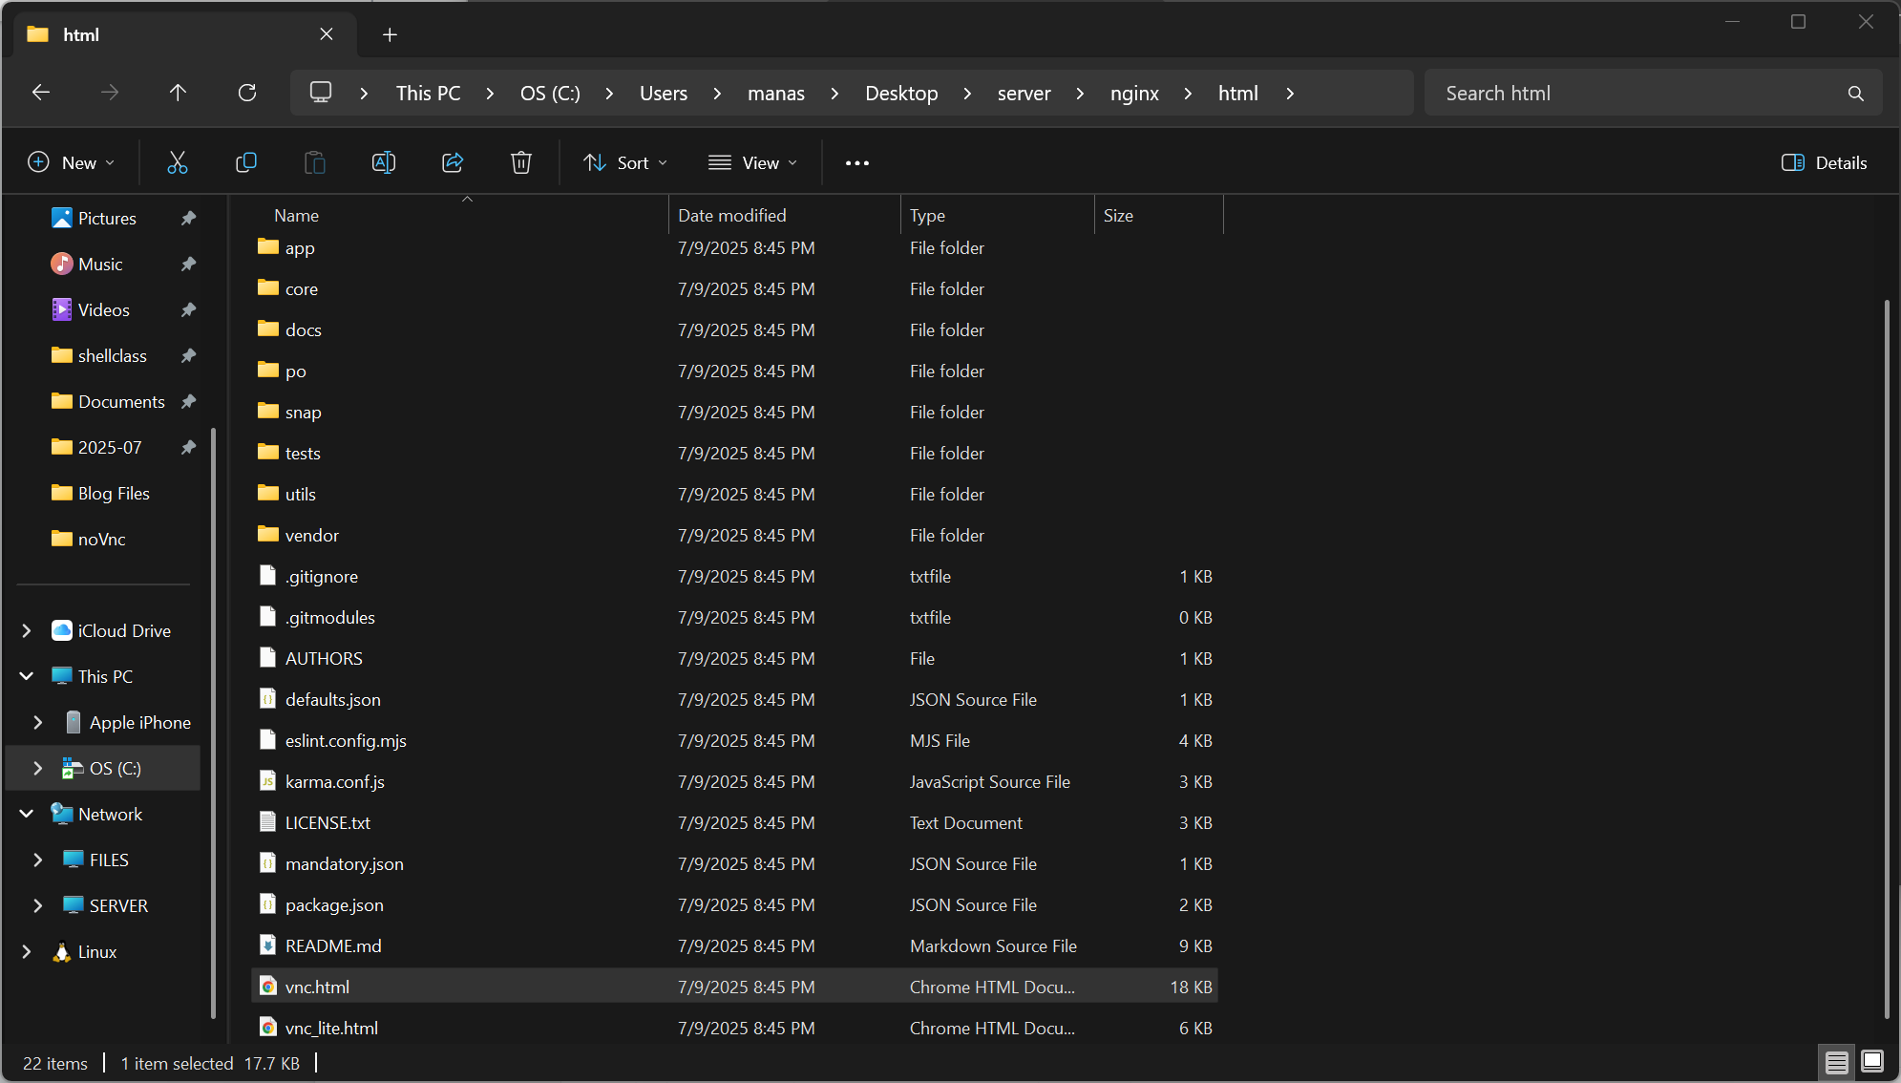Image resolution: width=1901 pixels, height=1083 pixels.
Task: Switch to large thumbnails view icon
Action: tap(1872, 1061)
